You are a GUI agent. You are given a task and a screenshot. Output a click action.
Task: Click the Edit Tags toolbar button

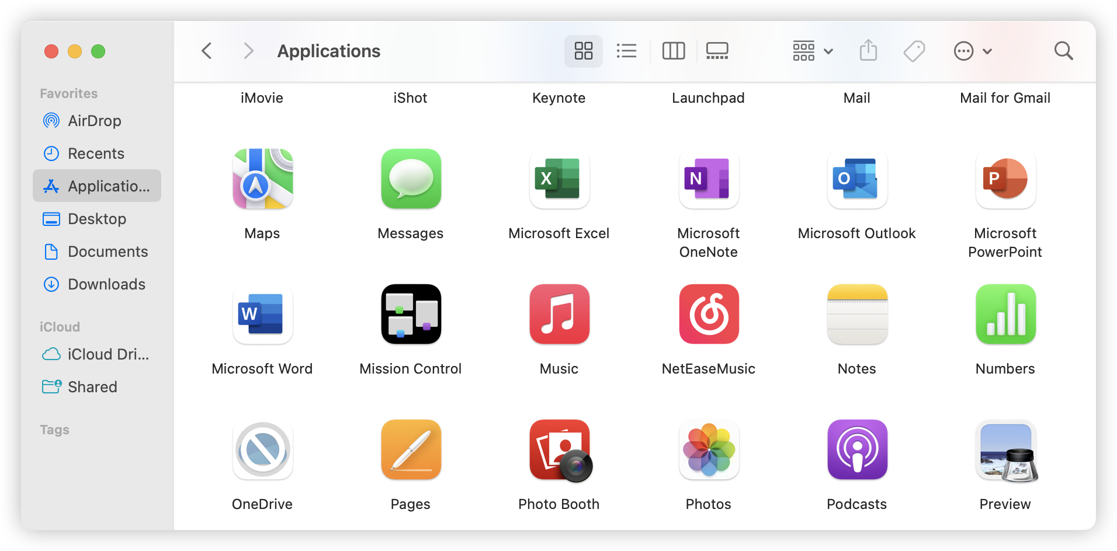pos(914,51)
